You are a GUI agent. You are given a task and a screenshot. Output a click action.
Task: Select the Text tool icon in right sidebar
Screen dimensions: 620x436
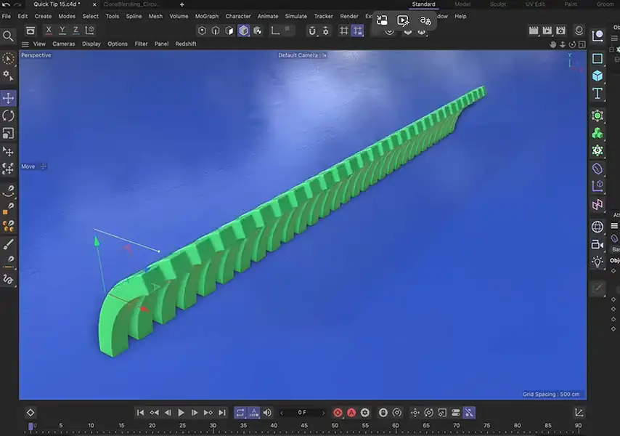[597, 93]
